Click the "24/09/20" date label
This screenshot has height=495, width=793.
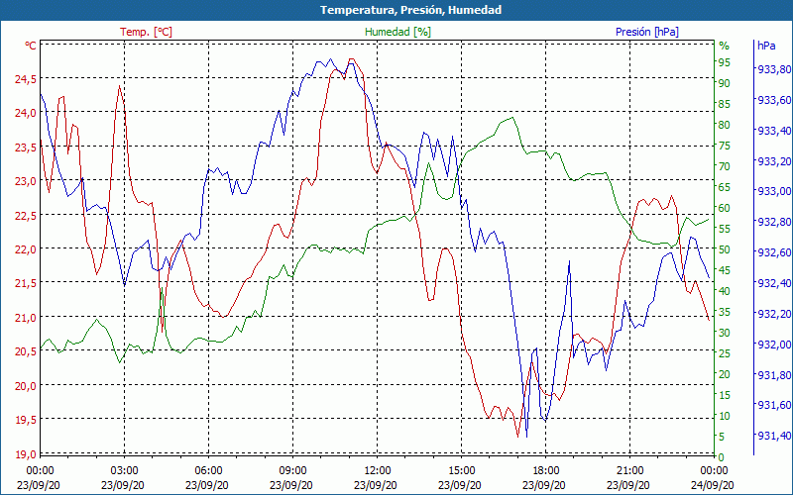(712, 485)
